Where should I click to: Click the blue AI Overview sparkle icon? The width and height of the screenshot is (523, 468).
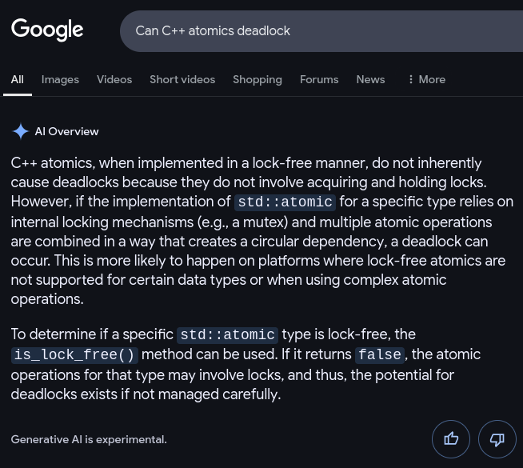20,131
